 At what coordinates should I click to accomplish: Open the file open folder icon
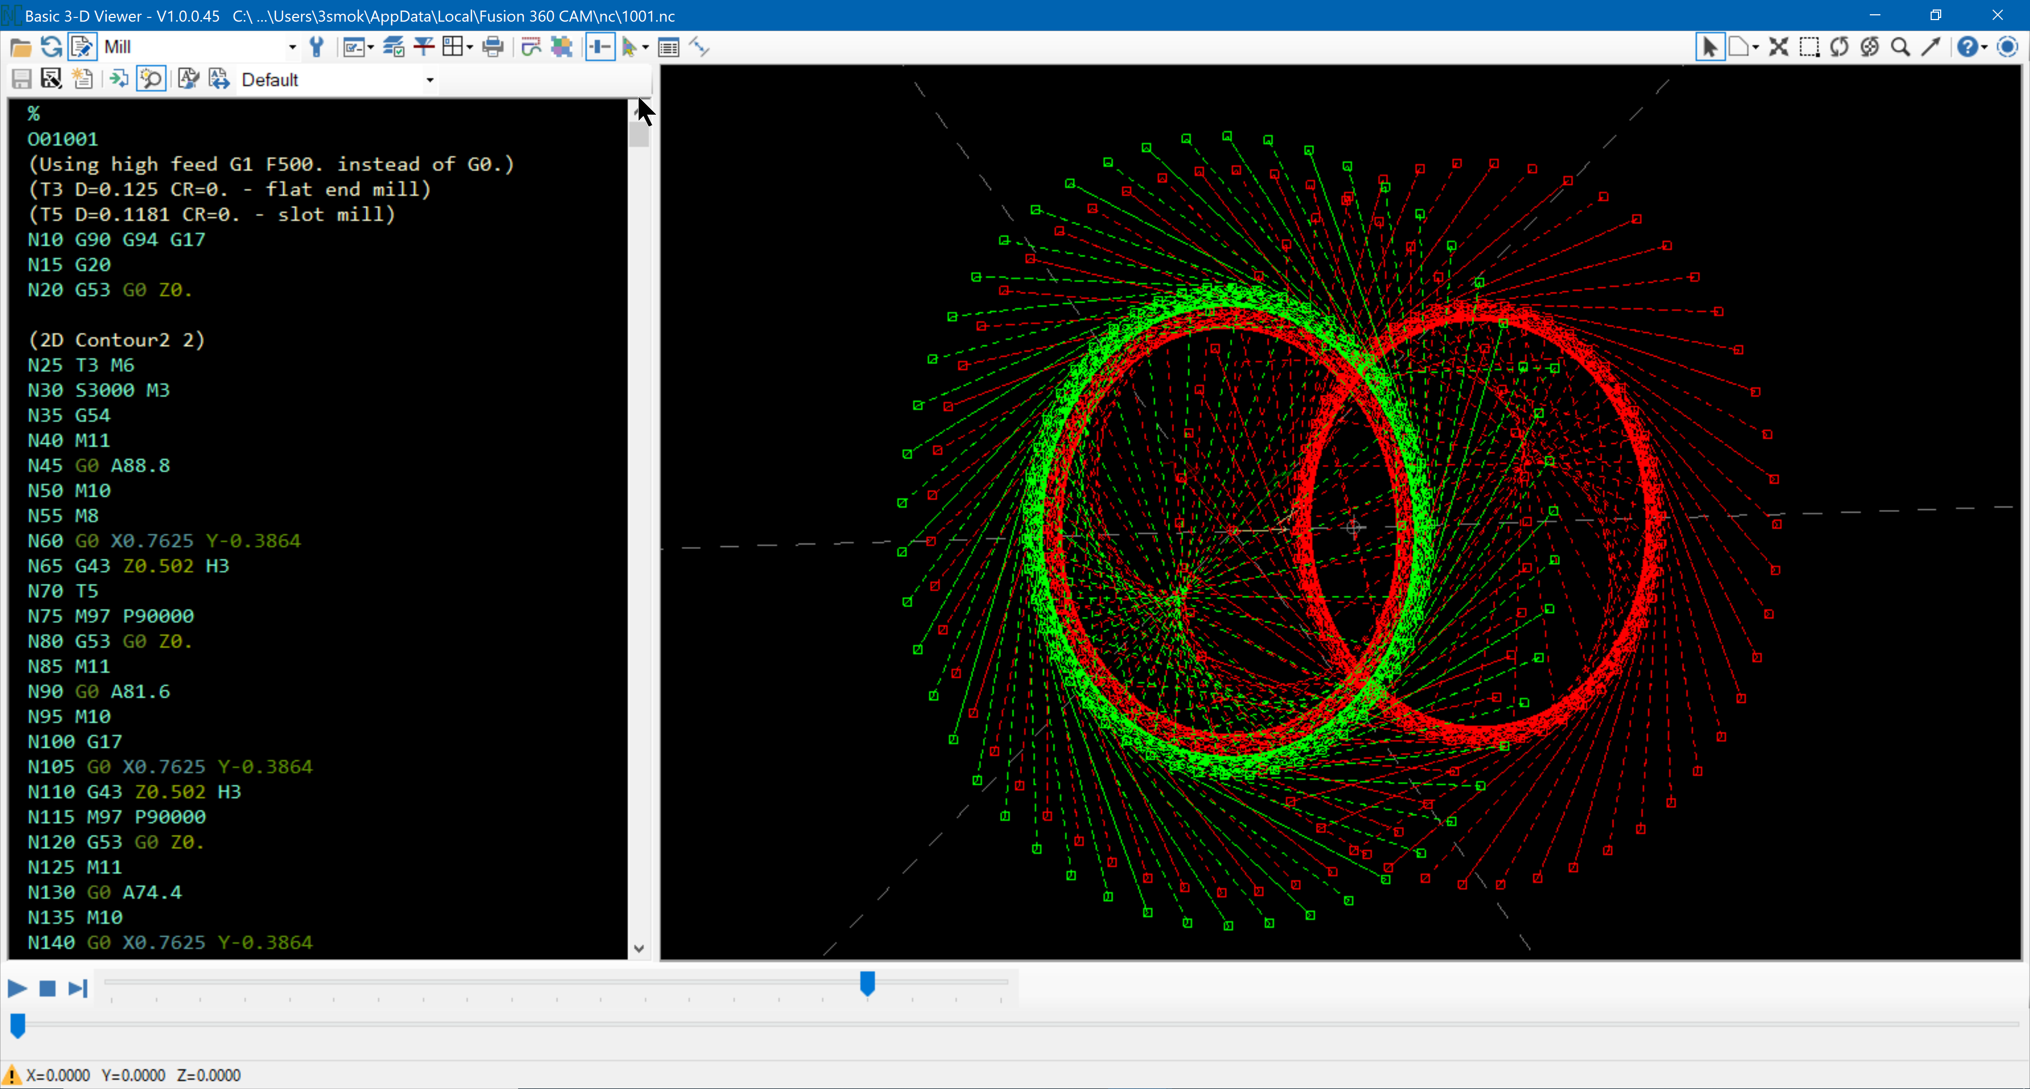[21, 46]
